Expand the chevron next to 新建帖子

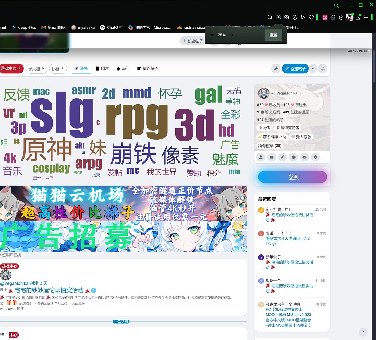(313, 68)
